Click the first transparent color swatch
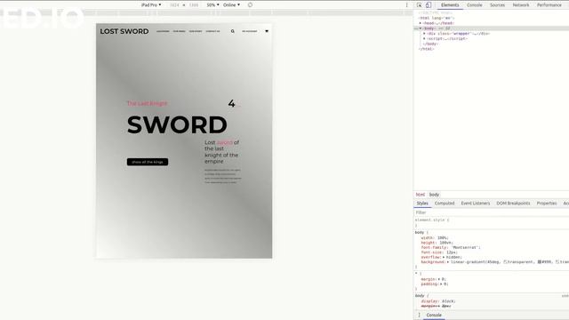The image size is (569, 320). coord(505,262)
